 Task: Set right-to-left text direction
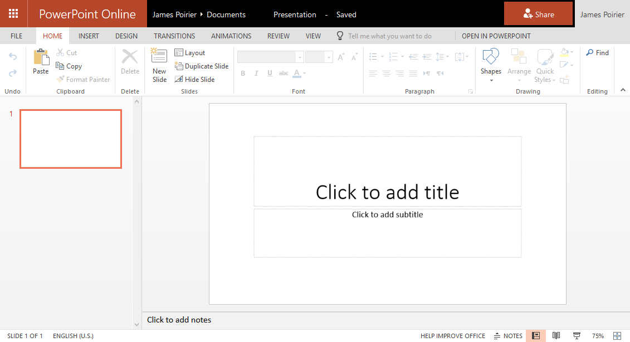tap(441, 73)
